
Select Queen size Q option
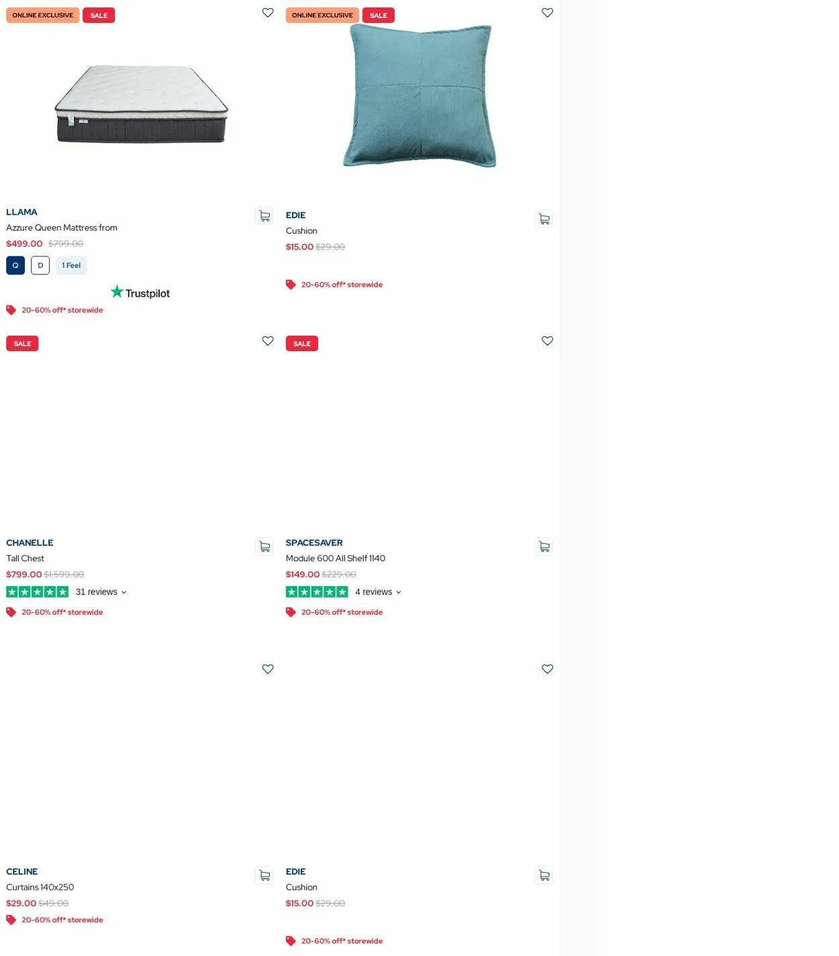click(15, 265)
